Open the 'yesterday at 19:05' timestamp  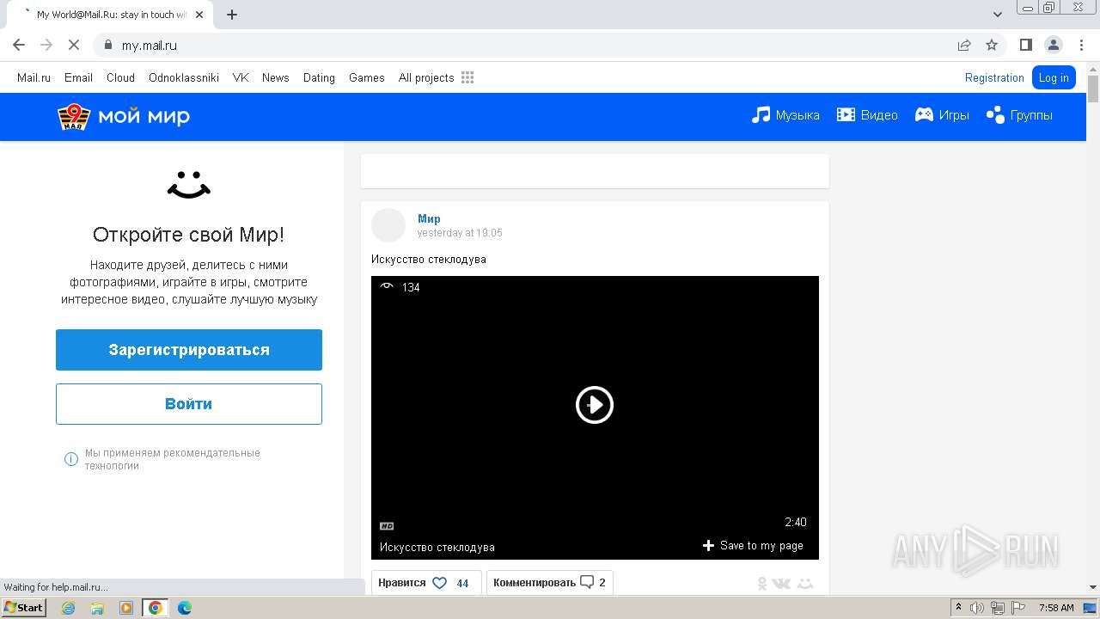pos(460,233)
